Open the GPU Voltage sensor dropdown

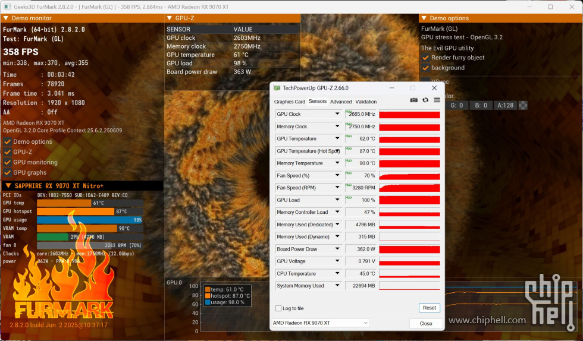tap(337, 261)
